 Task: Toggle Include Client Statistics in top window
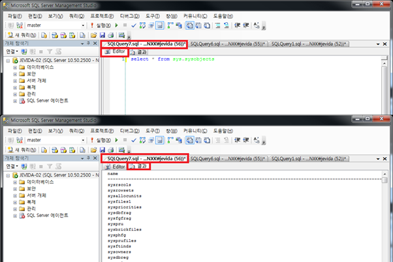tap(179, 25)
